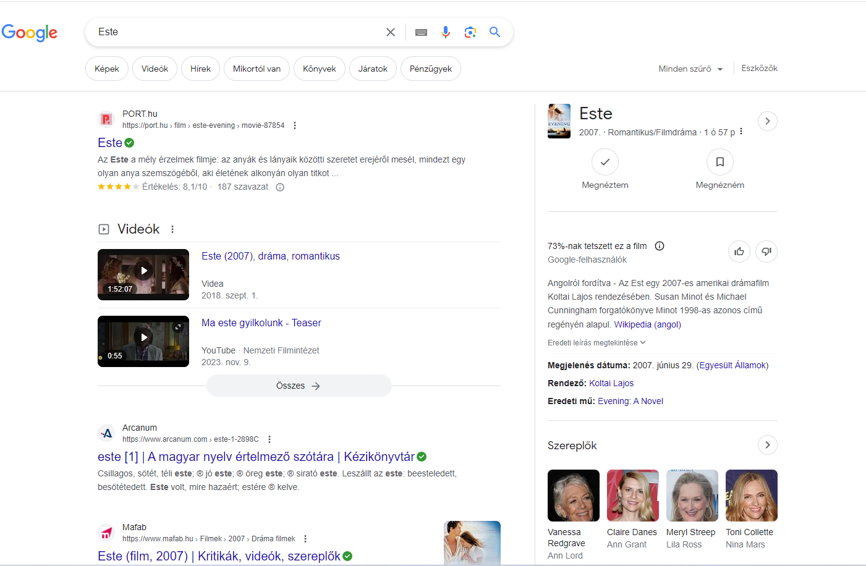Image resolution: width=866 pixels, height=566 pixels.
Task: Click the Szereplők heading
Action: coord(572,446)
